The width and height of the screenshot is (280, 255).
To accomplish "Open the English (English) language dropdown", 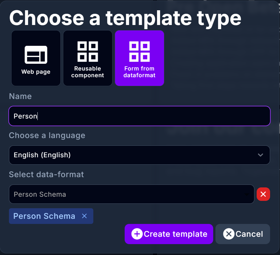I will (139, 155).
